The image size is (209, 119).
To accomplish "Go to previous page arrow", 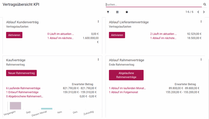I will [x=198, y=12].
